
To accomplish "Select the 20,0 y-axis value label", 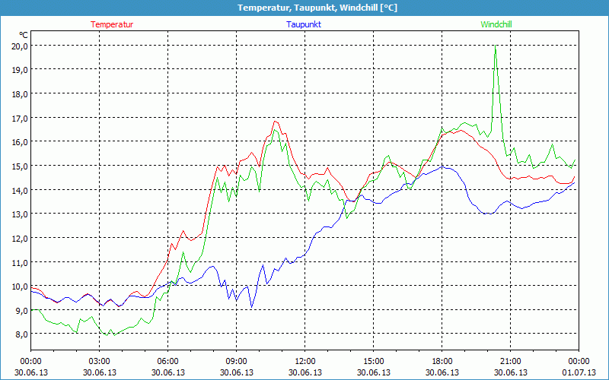I will (x=19, y=46).
